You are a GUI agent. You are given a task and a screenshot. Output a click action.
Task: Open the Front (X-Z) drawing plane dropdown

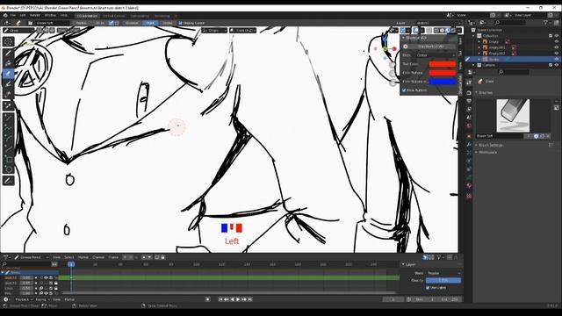coord(243,31)
